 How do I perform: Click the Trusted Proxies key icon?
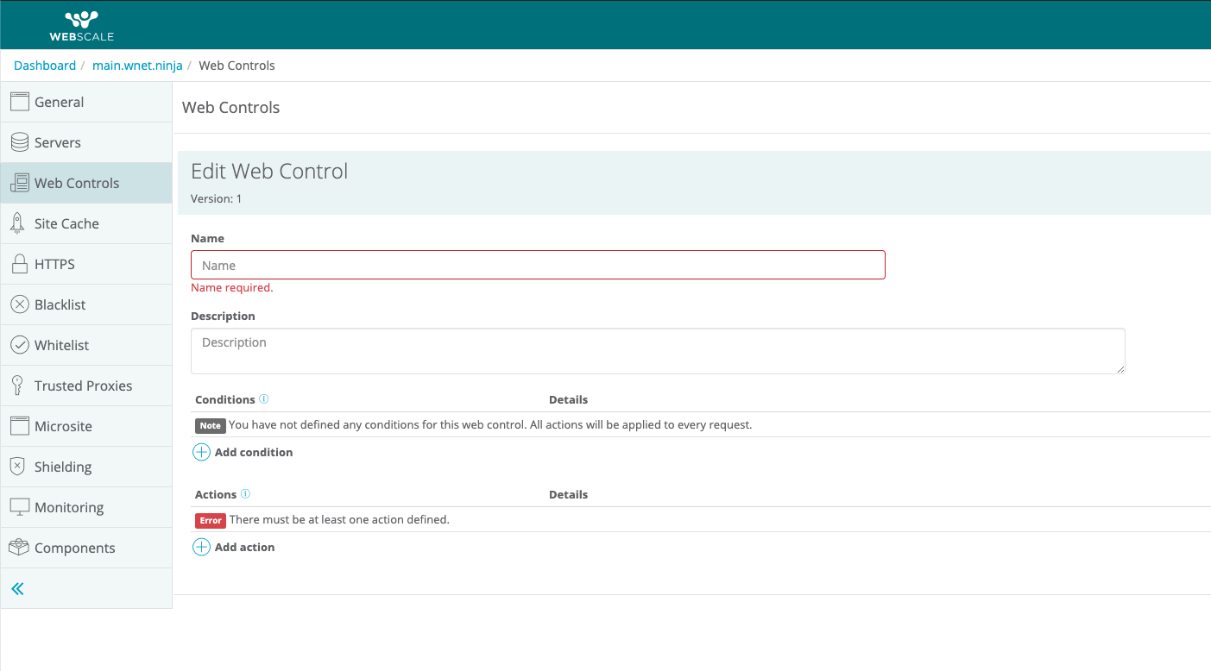tap(17, 386)
